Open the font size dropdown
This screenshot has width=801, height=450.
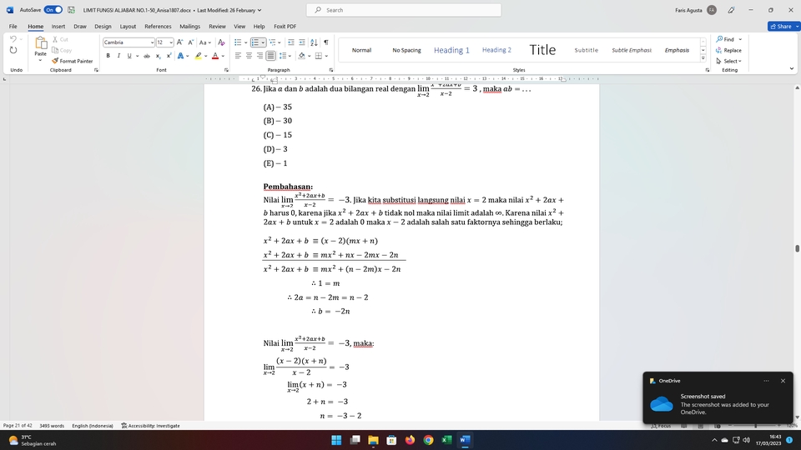pyautogui.click(x=170, y=42)
